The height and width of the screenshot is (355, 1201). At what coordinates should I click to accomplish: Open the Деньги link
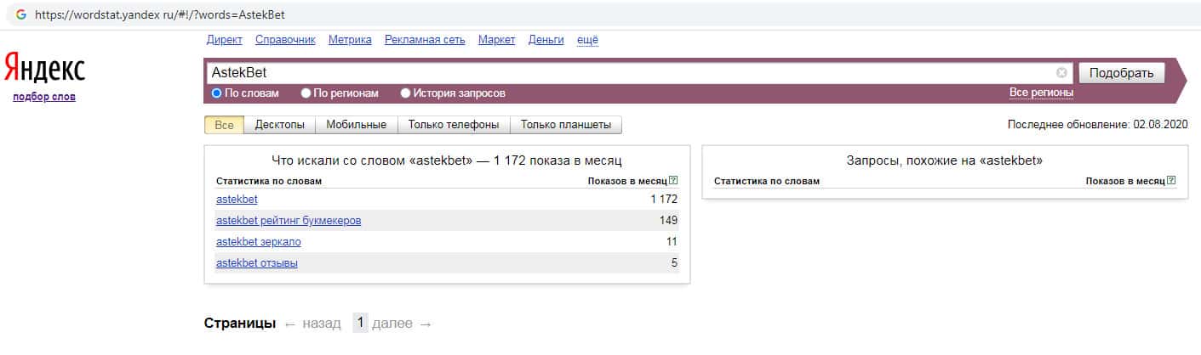click(x=546, y=40)
